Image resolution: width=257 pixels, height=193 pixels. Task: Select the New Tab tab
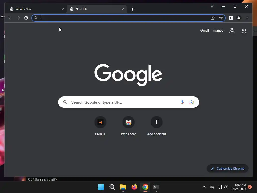coord(96,9)
